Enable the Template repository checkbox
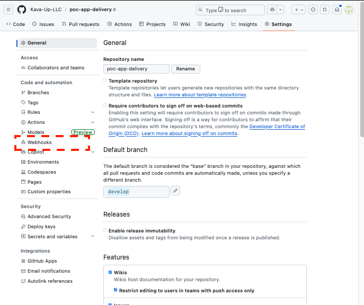364x305 pixels. pyautogui.click(x=105, y=80)
